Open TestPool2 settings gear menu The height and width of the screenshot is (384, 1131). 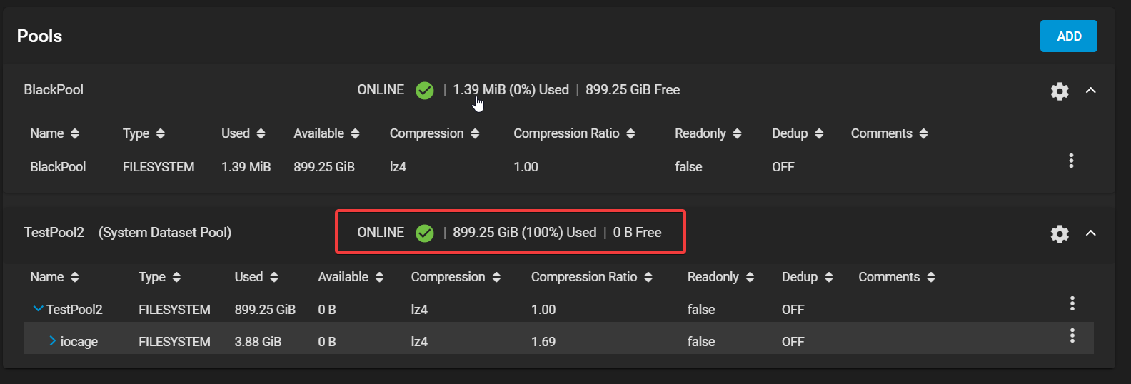pos(1060,233)
